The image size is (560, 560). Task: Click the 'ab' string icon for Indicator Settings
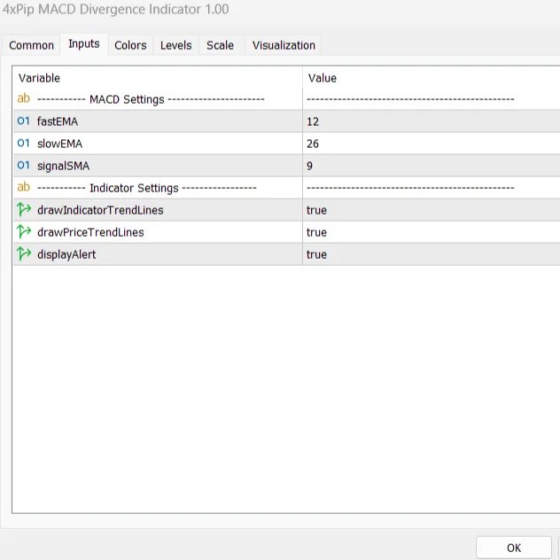coord(24,188)
